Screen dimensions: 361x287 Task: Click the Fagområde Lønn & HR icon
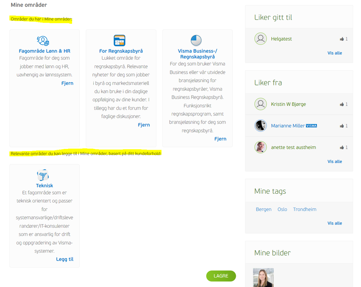43,41
